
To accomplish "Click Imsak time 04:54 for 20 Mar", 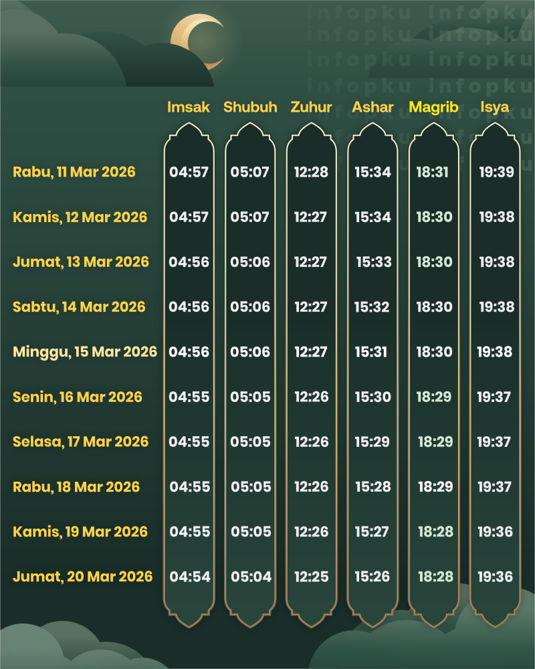I will 190,577.
